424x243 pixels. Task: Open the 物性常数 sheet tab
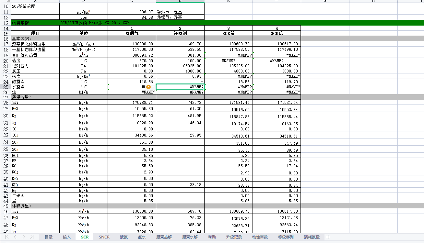coord(260,237)
